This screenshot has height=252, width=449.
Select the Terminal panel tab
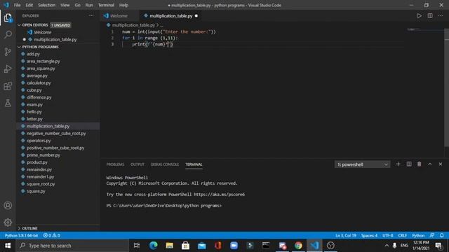click(194, 164)
